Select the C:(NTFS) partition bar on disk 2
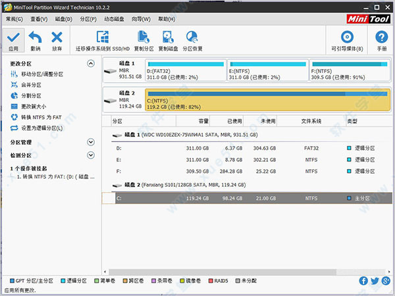395x296 pixels. 267,100
